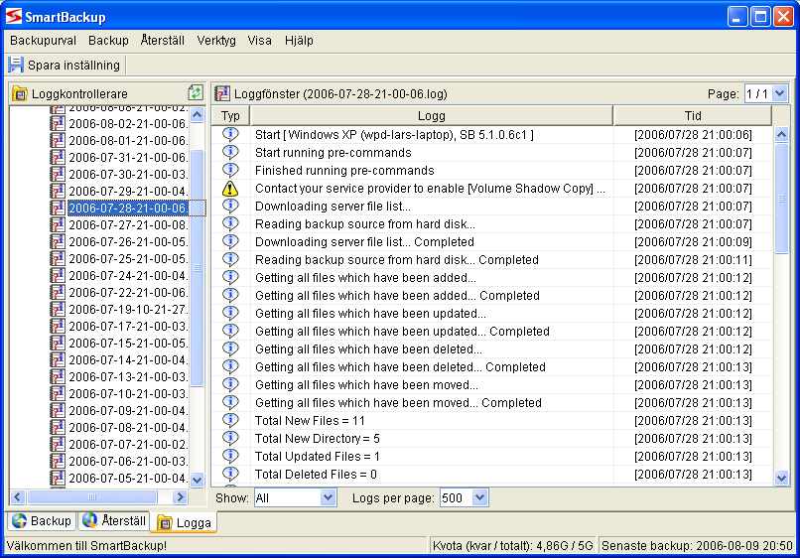
Task: Click the log window scroll up arrow
Action: (781, 134)
